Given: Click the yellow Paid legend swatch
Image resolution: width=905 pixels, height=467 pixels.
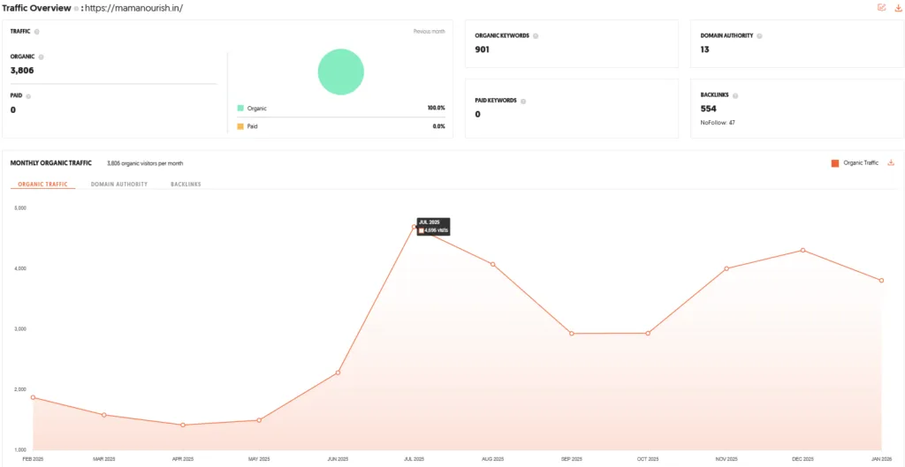Looking at the screenshot, I should click(240, 126).
